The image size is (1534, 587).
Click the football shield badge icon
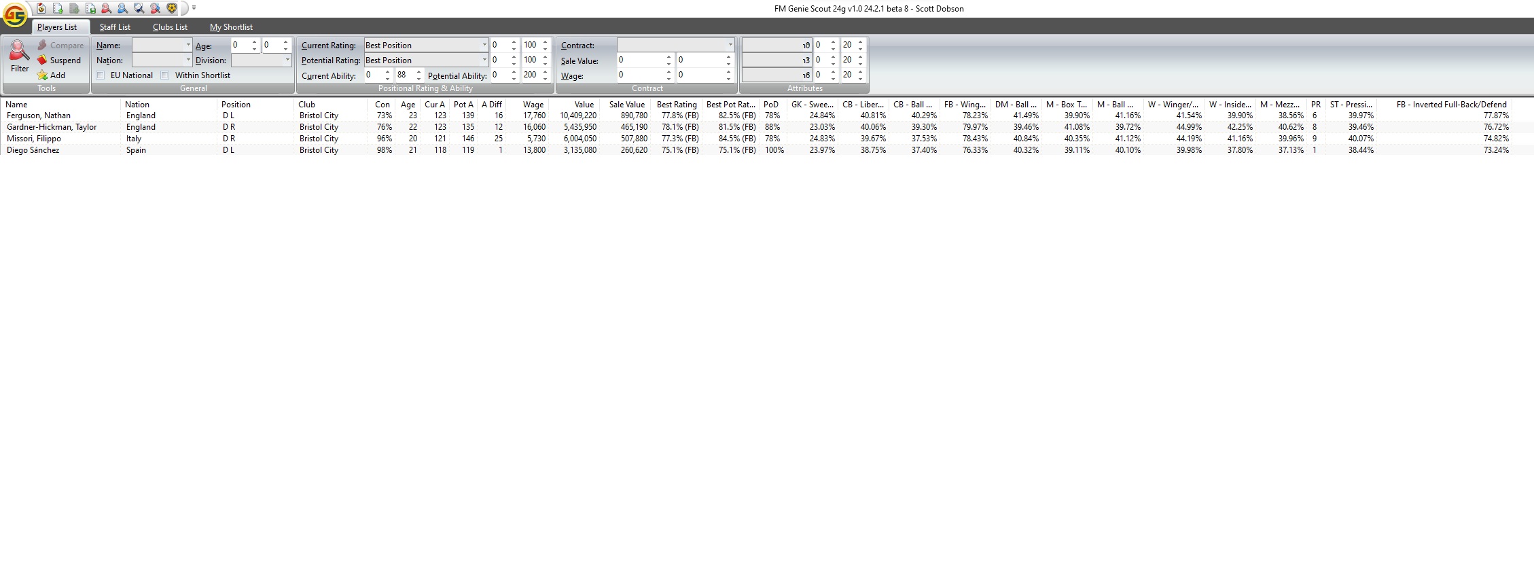(172, 8)
